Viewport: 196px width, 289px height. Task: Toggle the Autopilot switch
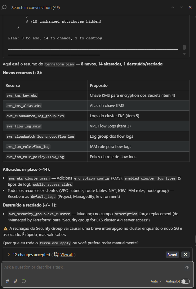tap(185, 281)
